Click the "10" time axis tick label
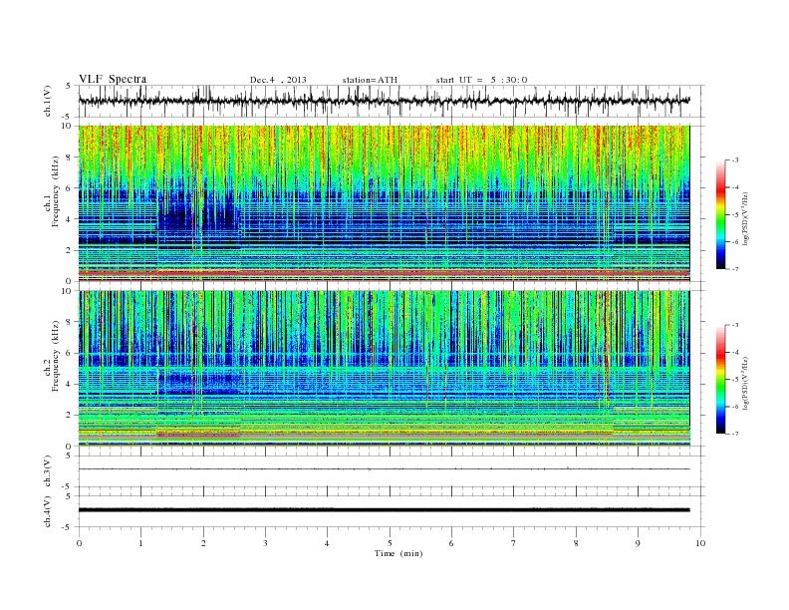The height and width of the screenshot is (610, 789). 700,543
